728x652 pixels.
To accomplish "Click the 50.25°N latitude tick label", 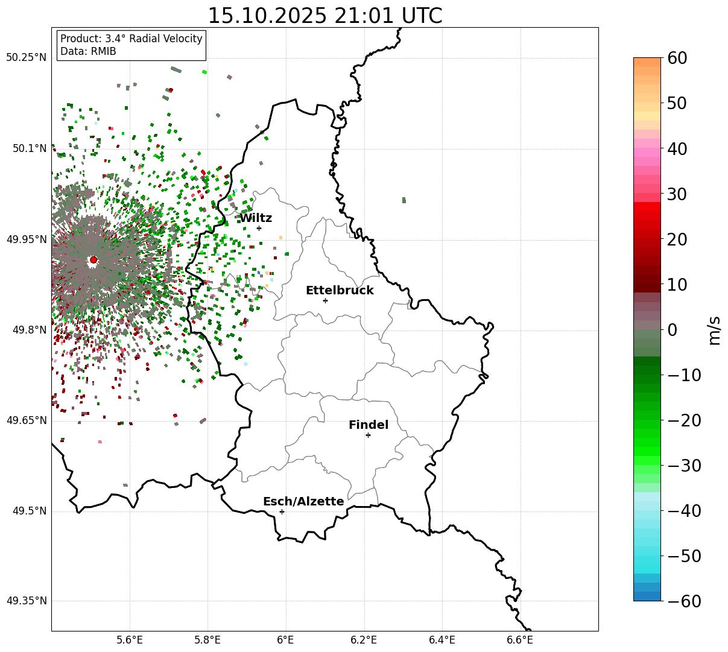I will [26, 58].
